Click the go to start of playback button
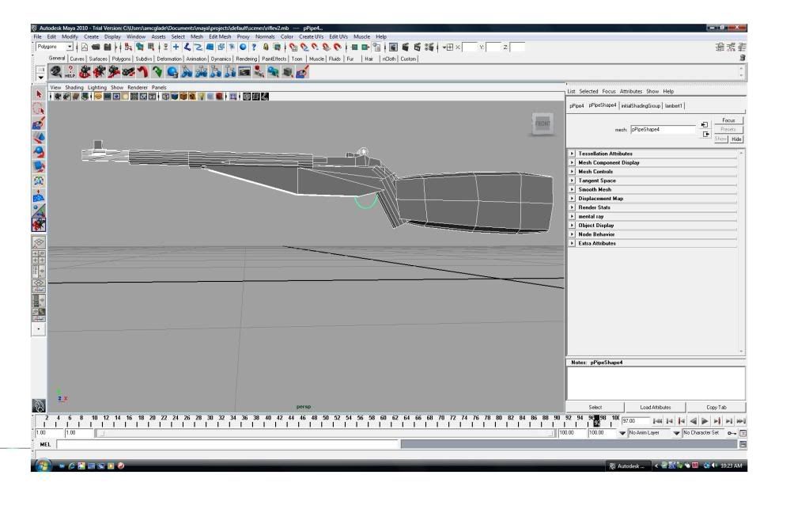This screenshot has width=809, height=509. [657, 421]
